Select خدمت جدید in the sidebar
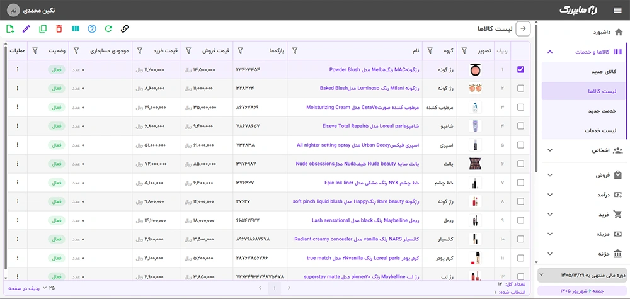This screenshot has height=299, width=630. pos(584,111)
